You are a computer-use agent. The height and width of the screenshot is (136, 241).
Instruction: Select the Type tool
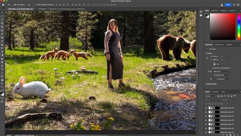pyautogui.click(x=2, y=70)
